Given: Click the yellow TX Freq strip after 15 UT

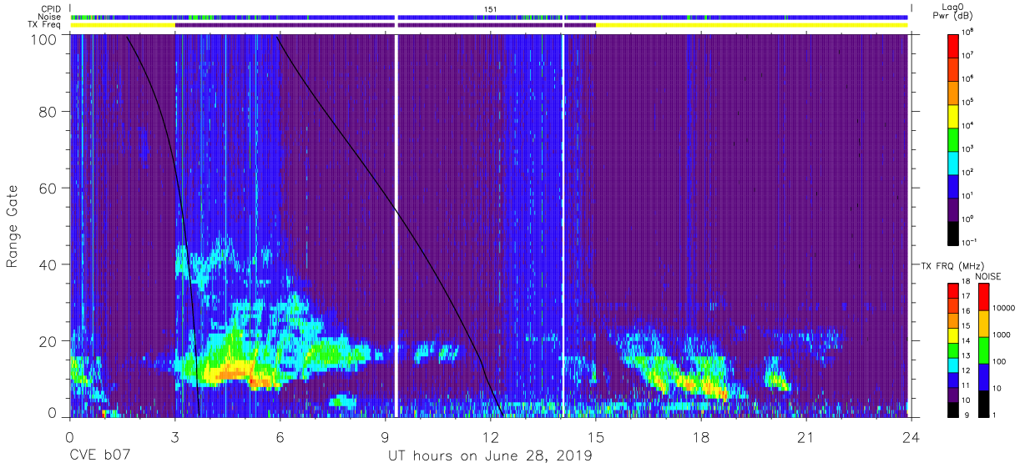Looking at the screenshot, I should (752, 25).
